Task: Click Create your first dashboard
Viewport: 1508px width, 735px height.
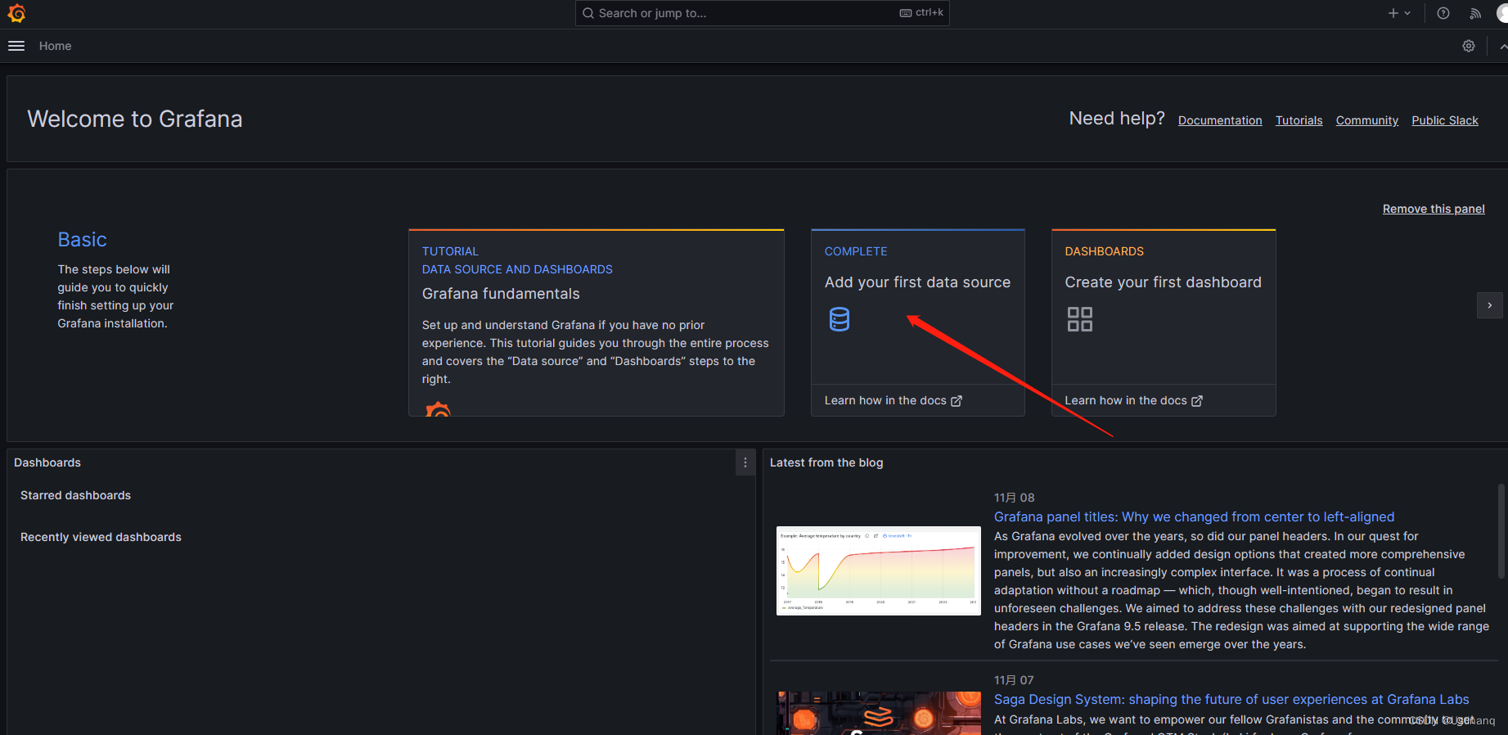Action: (1163, 282)
